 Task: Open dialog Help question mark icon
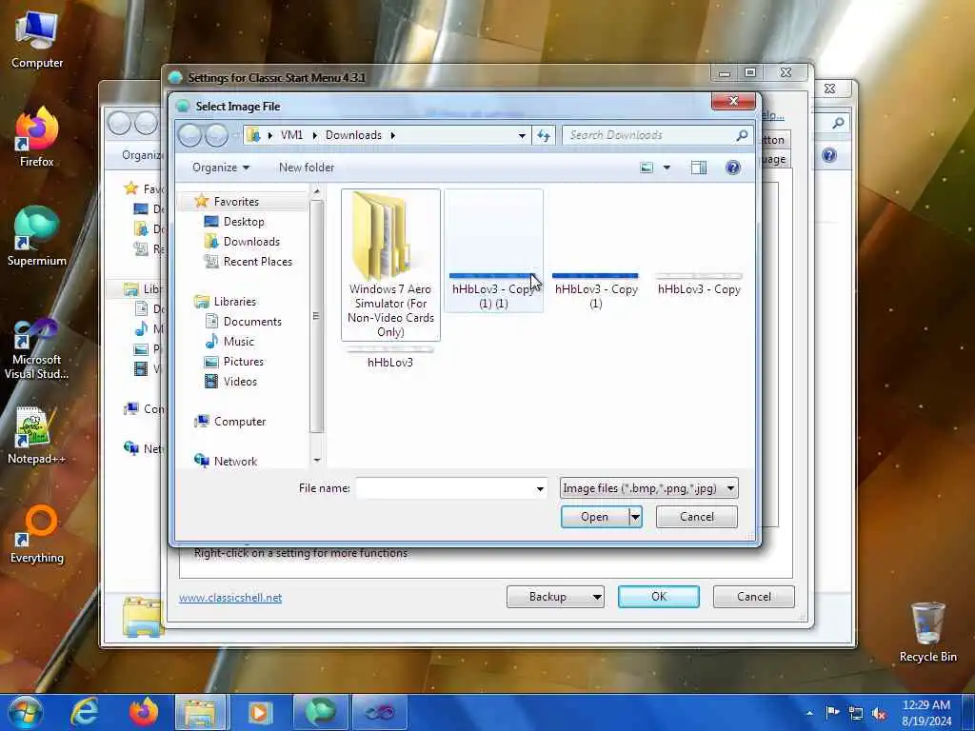tap(733, 168)
